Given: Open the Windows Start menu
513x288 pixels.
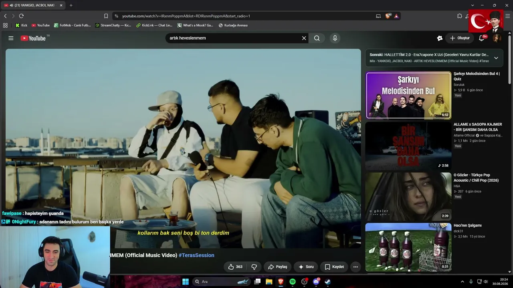Looking at the screenshot, I should (186, 282).
